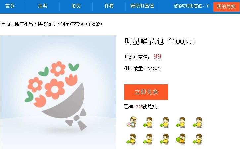Click the last avatar in the top row
Image resolution: width=240 pixels, height=149 pixels.
point(198,122)
